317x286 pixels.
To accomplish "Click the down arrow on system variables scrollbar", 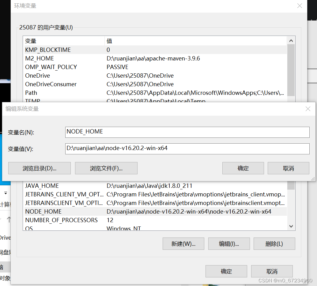I will click(x=291, y=226).
